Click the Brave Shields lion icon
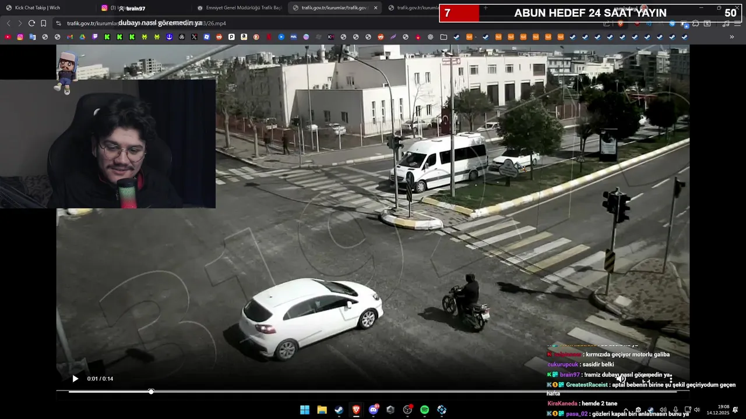Screen dimensions: 746x419 click(621, 23)
